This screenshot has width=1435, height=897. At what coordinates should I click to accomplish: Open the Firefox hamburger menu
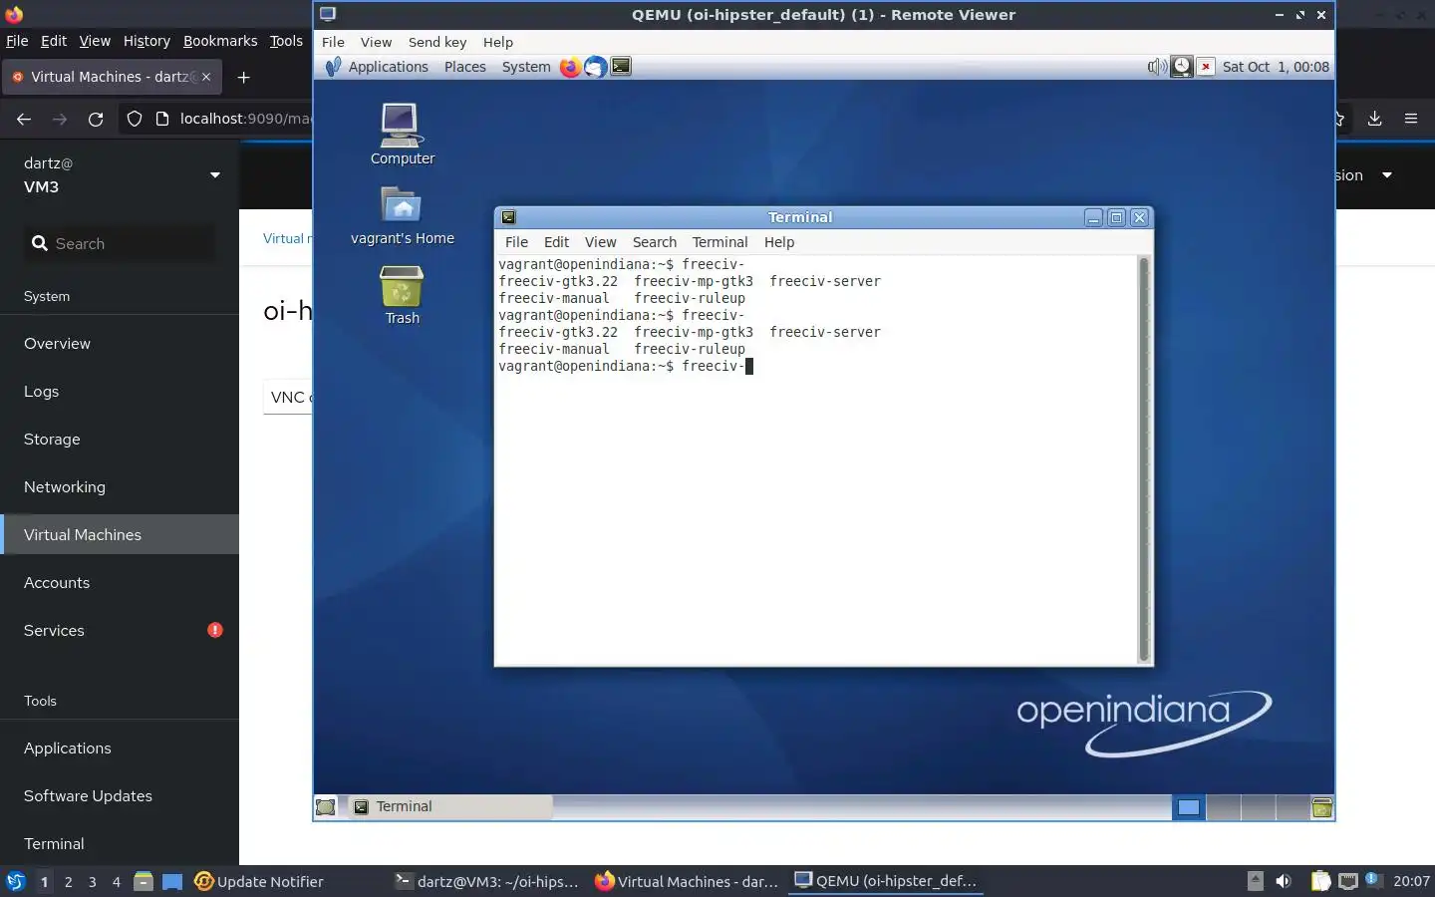[x=1411, y=119]
